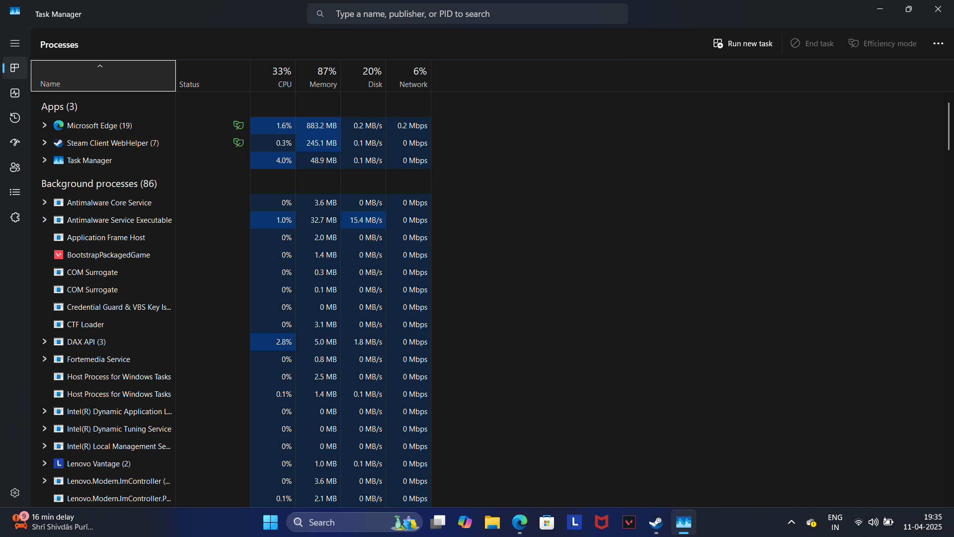
Task: Expand the Steam Client WebHelper group
Action: [x=44, y=143]
